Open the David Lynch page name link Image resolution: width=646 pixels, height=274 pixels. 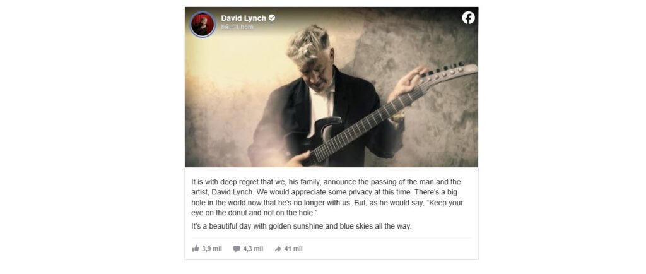pyautogui.click(x=244, y=18)
